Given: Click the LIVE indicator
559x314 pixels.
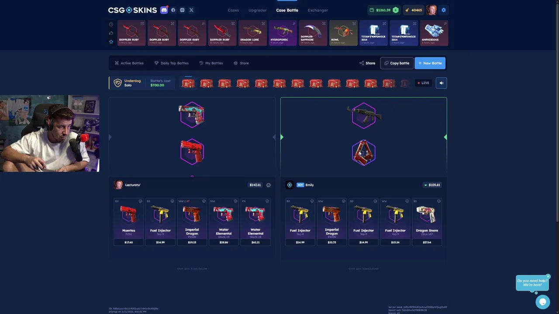Looking at the screenshot, I should tap(423, 83).
